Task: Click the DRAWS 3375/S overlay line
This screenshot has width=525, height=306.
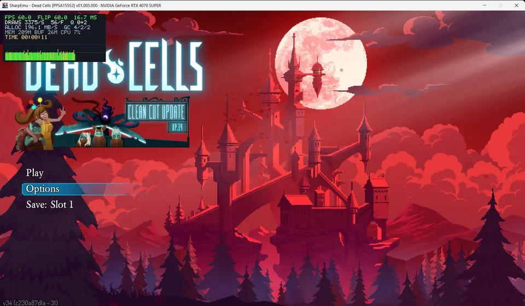Action: coord(46,22)
